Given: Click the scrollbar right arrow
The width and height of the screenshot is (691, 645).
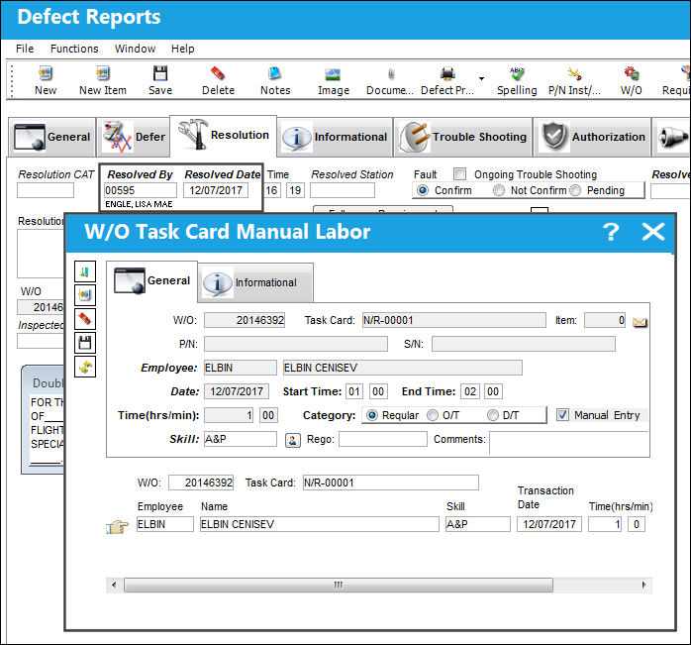Looking at the screenshot, I should pyautogui.click(x=643, y=585).
